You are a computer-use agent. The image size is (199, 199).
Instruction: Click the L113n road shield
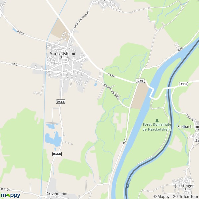tap(183, 84)
